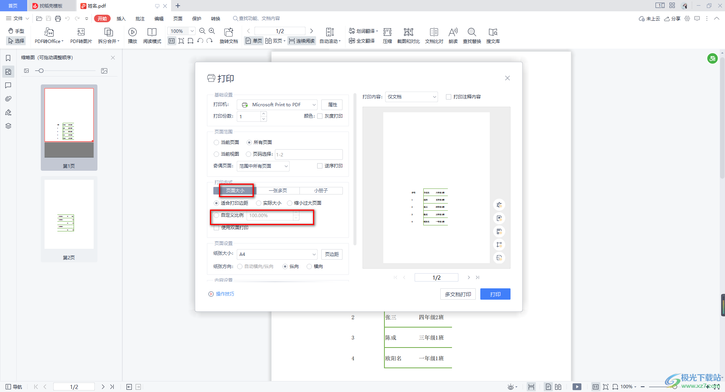Screen dimensions: 725x392
Task: Switch to the 找稻壳模板 tab
Action: coord(51,6)
